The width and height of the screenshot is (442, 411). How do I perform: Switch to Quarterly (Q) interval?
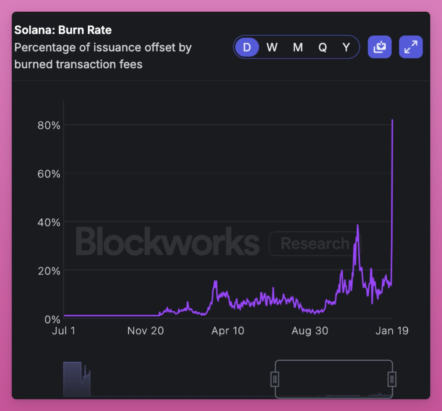pos(322,47)
